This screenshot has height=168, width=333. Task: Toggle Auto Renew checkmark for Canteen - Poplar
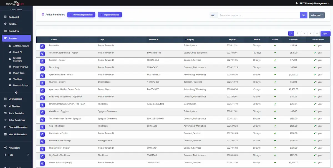coord(312,60)
